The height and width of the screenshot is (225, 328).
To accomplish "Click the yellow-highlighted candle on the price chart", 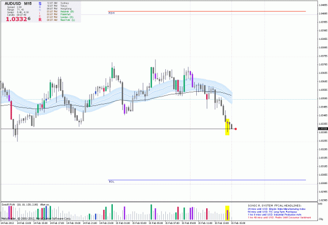I will click(x=227, y=127).
